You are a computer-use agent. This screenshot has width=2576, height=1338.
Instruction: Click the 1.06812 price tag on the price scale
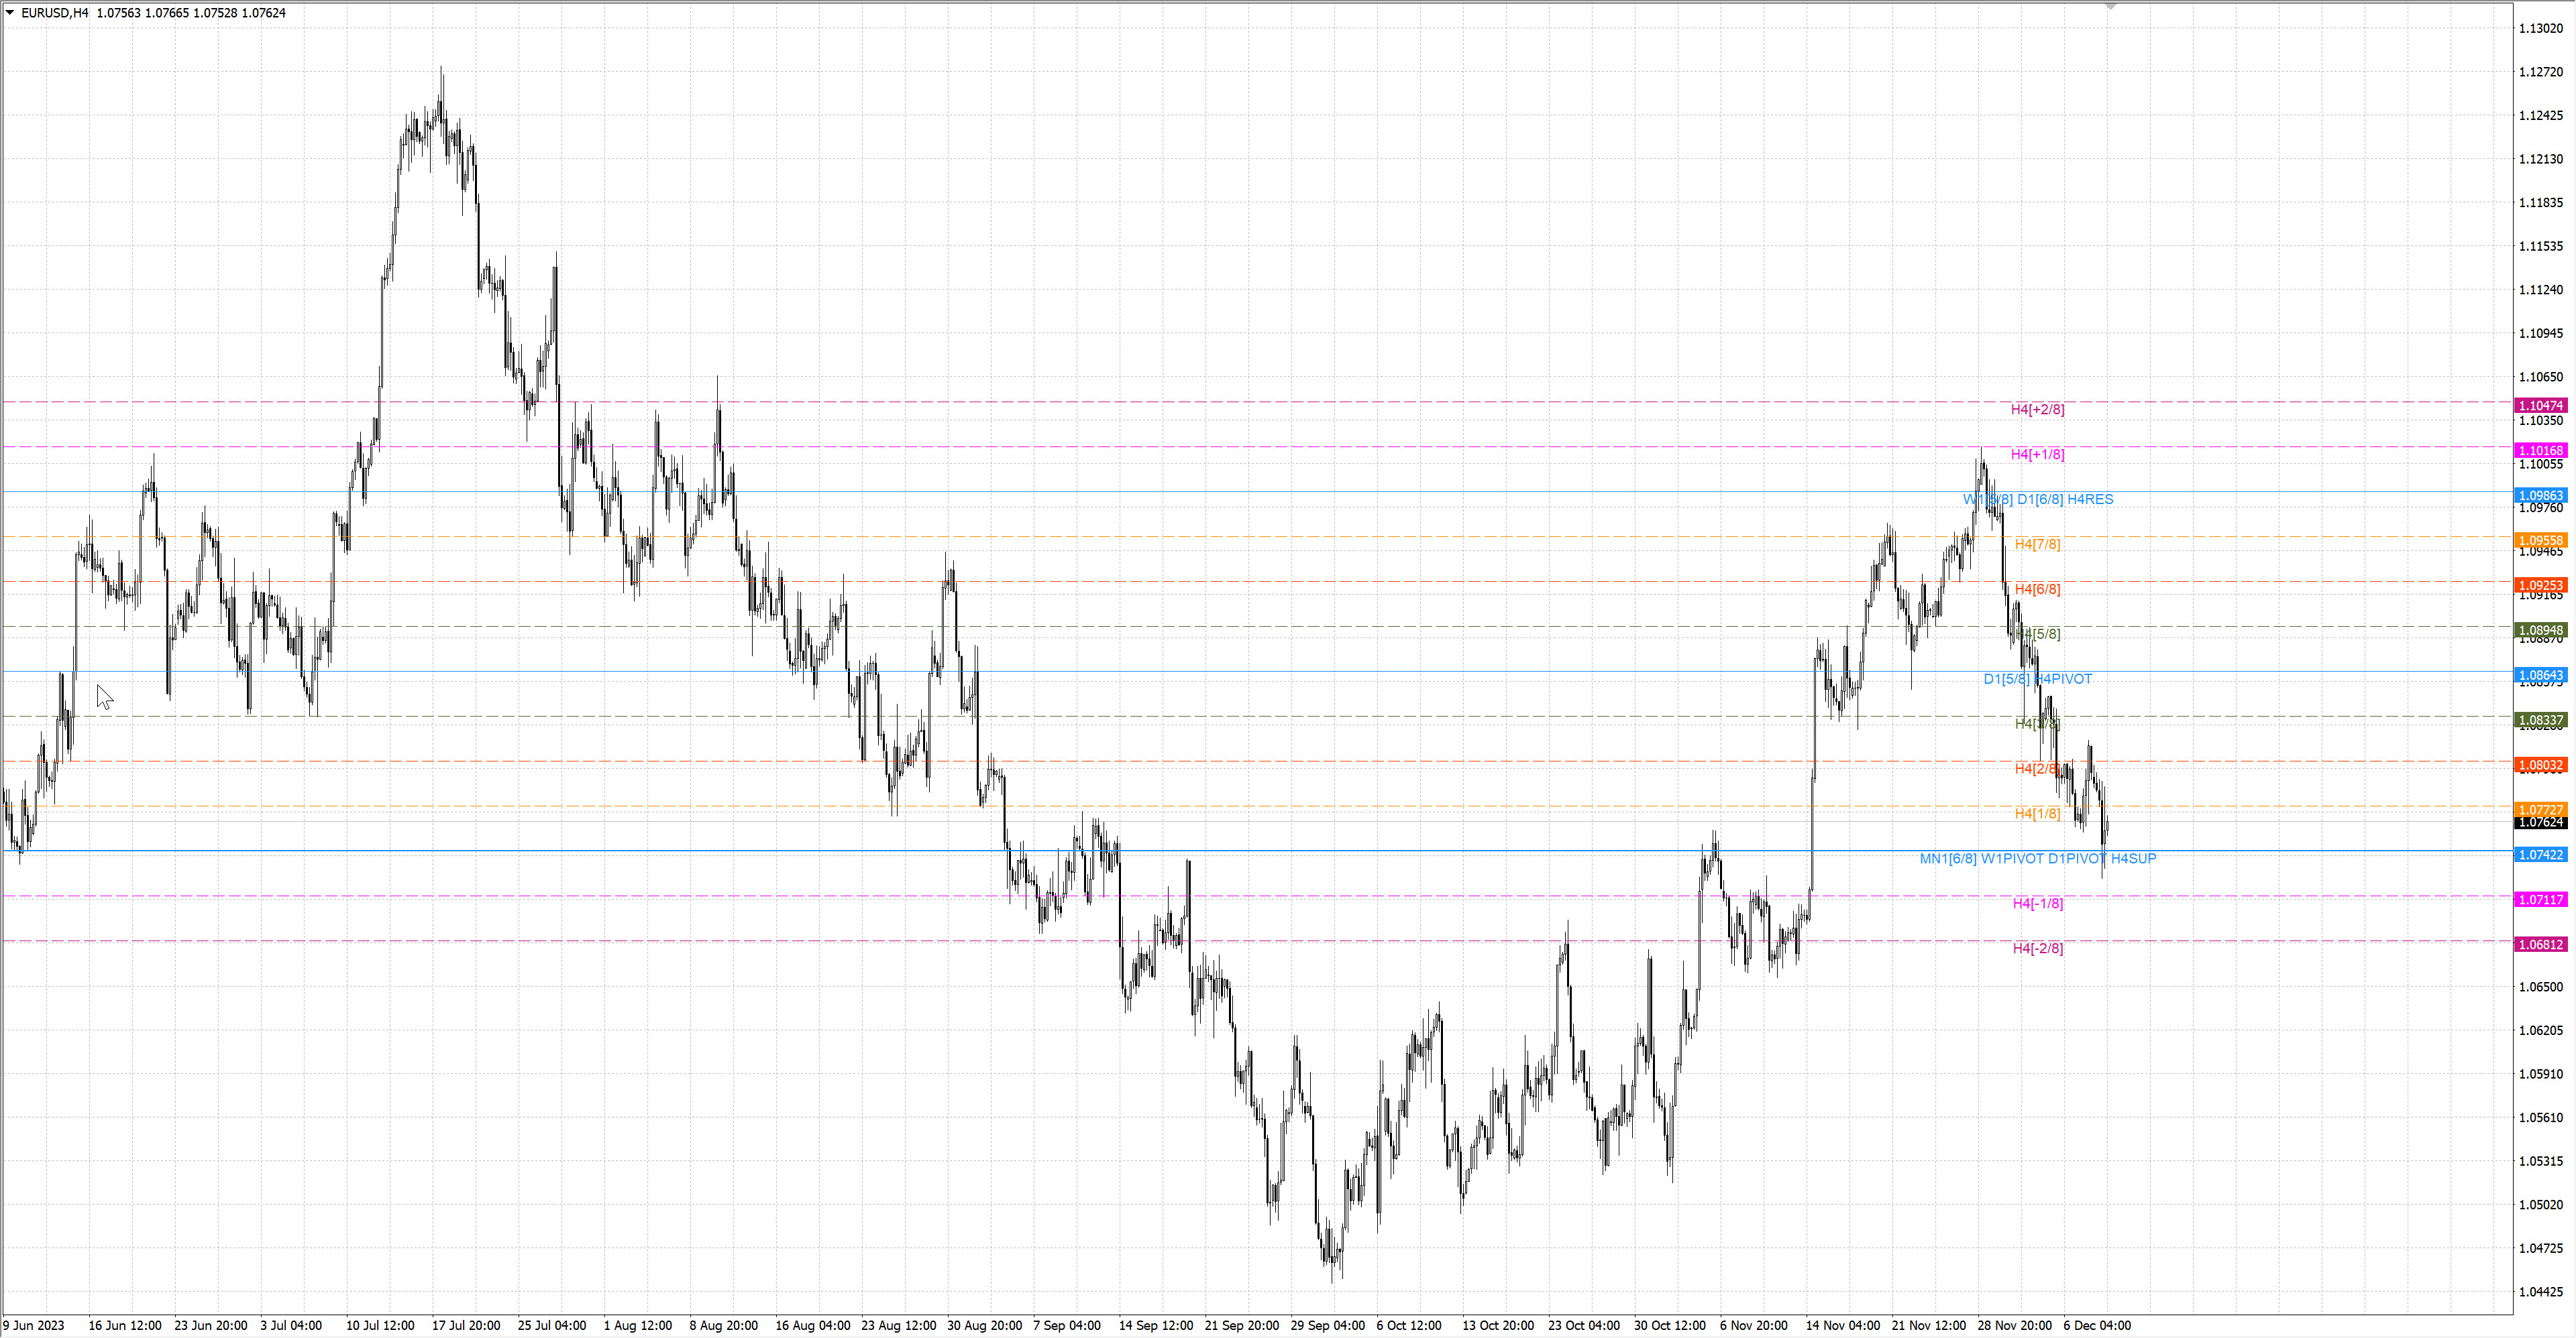click(x=2540, y=945)
